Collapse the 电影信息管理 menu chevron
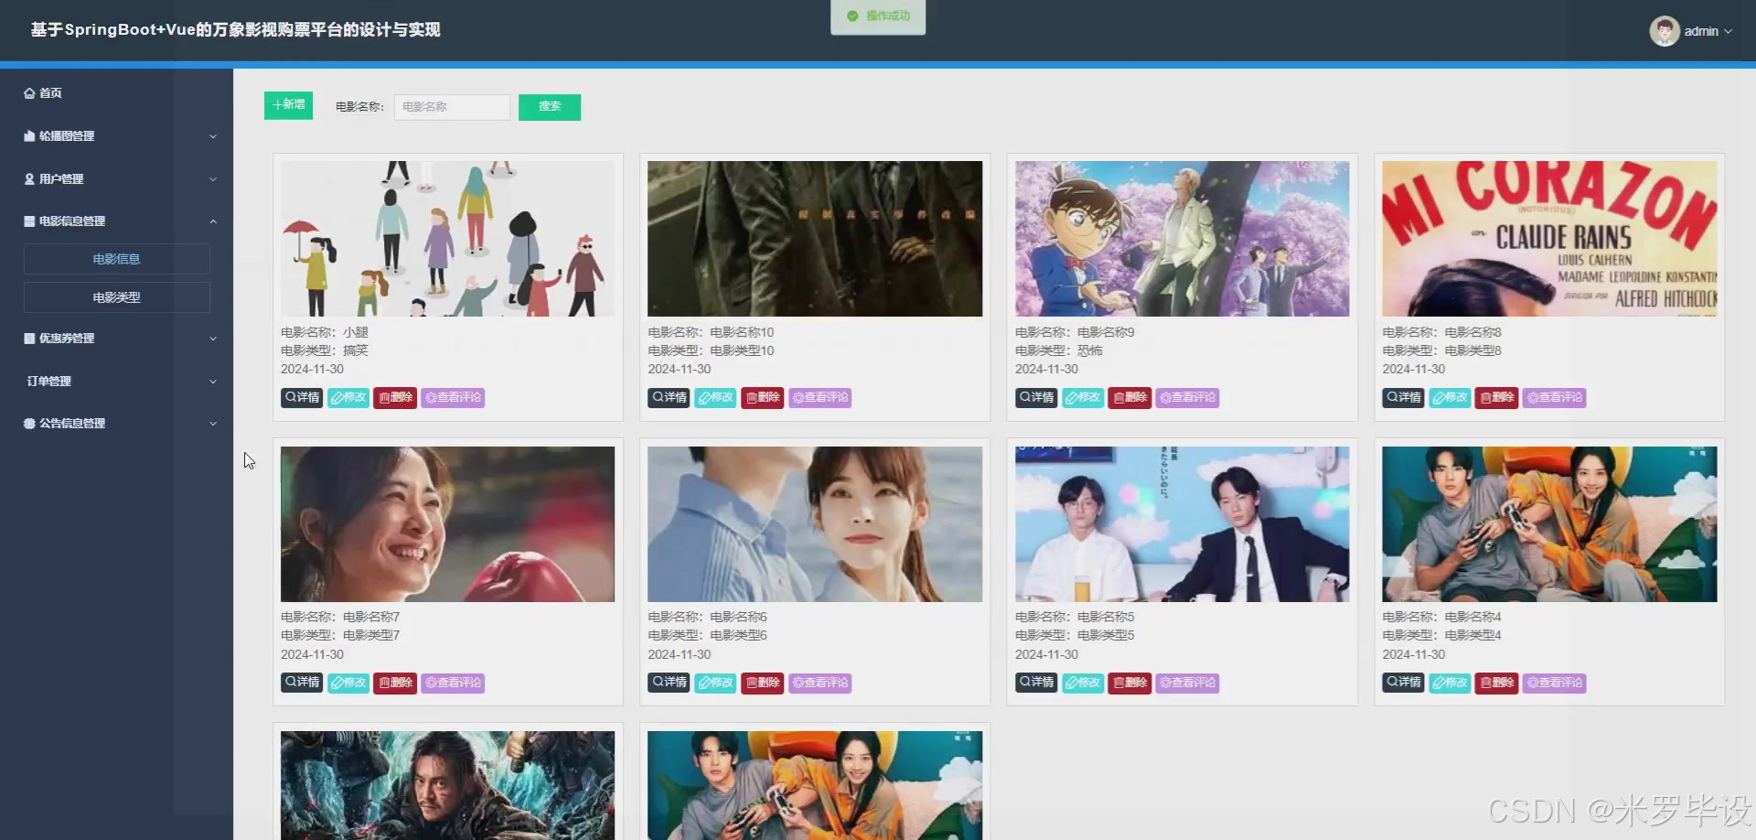This screenshot has height=840, width=1756. click(213, 221)
